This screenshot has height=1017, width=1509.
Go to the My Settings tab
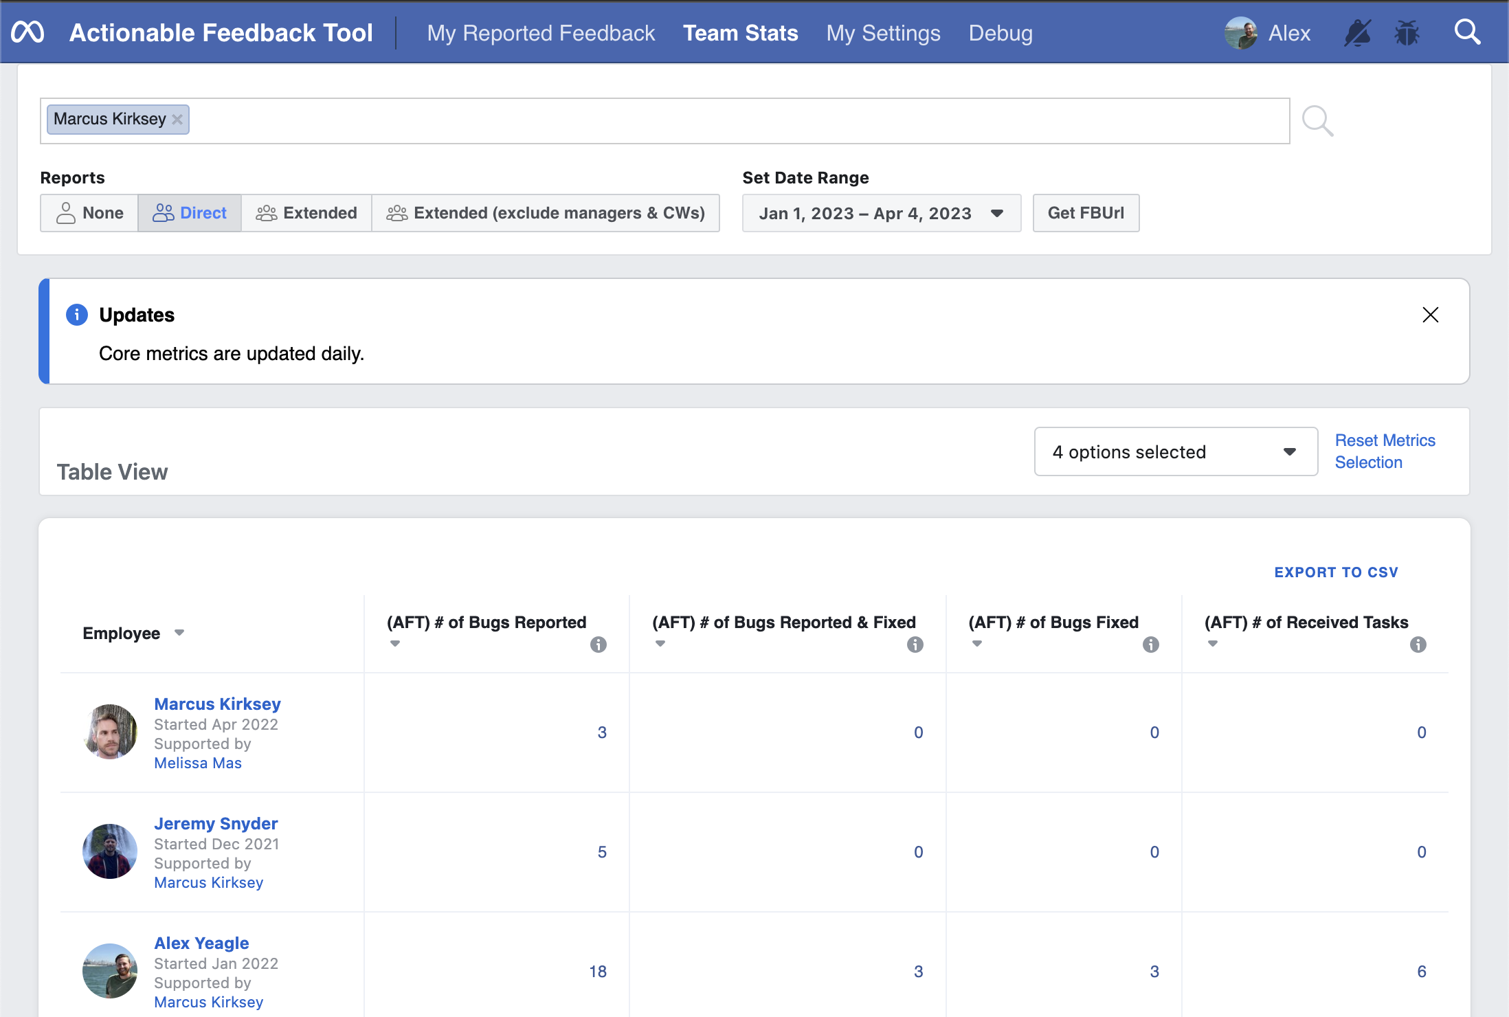pyautogui.click(x=883, y=33)
